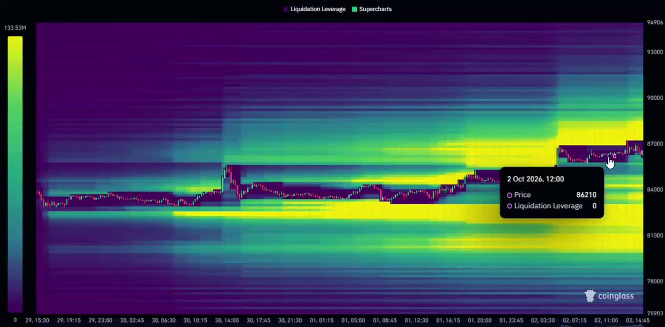The height and width of the screenshot is (327, 665).
Task: Click the 30, 14:00 time axis label
Action: pyautogui.click(x=227, y=321)
